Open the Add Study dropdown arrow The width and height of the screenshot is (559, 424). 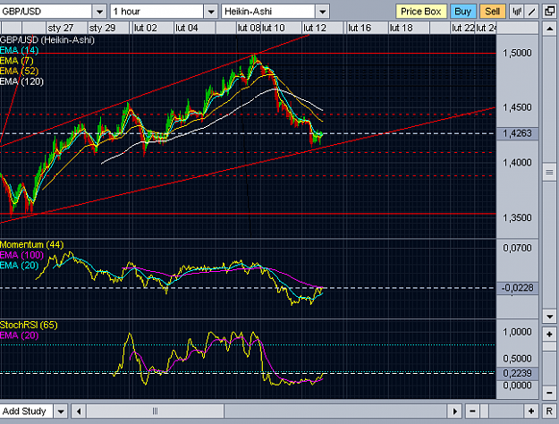click(61, 411)
